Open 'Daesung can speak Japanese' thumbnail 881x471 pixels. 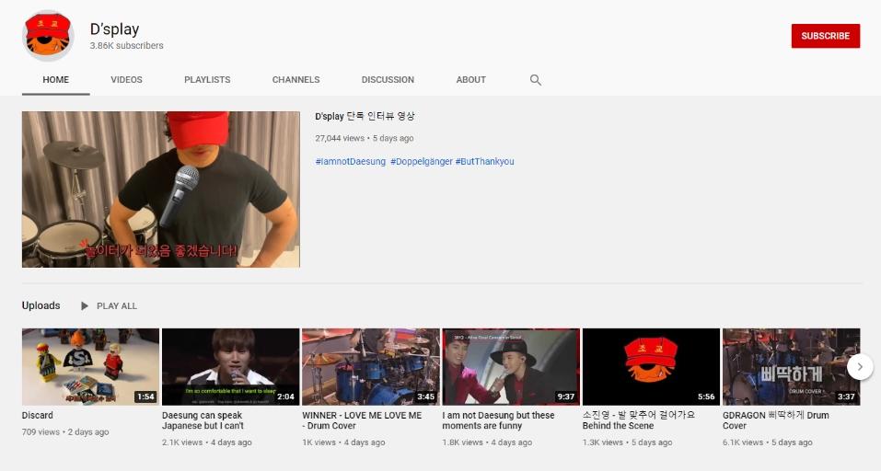click(x=230, y=366)
